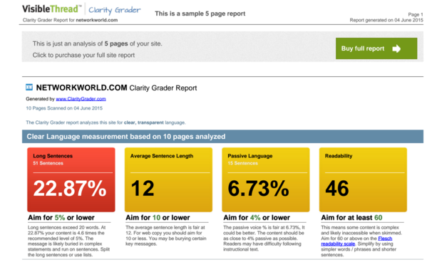442x272 pixels.
Task: Click the NETWORKWORLD.COM report title
Action: [x=116, y=88]
